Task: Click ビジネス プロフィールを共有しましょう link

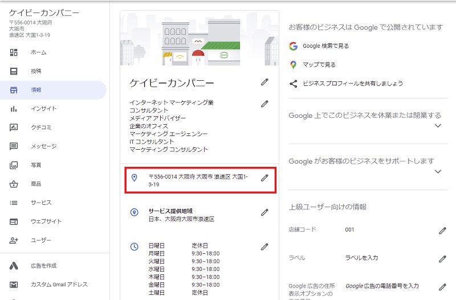Action: pos(353,84)
